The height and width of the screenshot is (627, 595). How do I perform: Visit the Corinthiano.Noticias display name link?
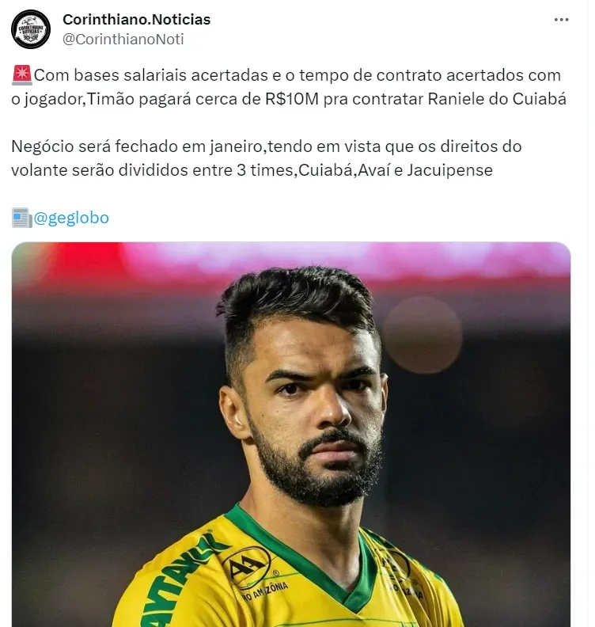pos(137,19)
